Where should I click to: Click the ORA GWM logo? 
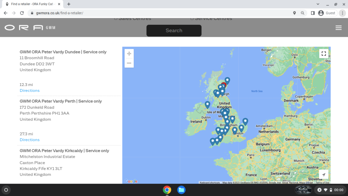click(30, 28)
